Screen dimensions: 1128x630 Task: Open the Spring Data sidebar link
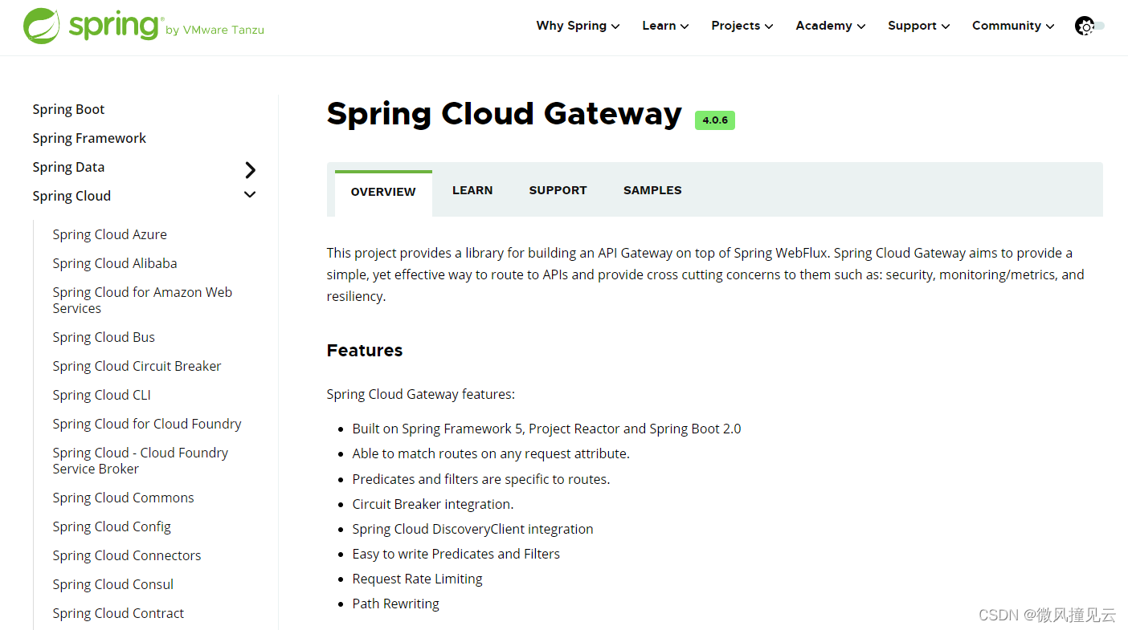click(x=68, y=167)
